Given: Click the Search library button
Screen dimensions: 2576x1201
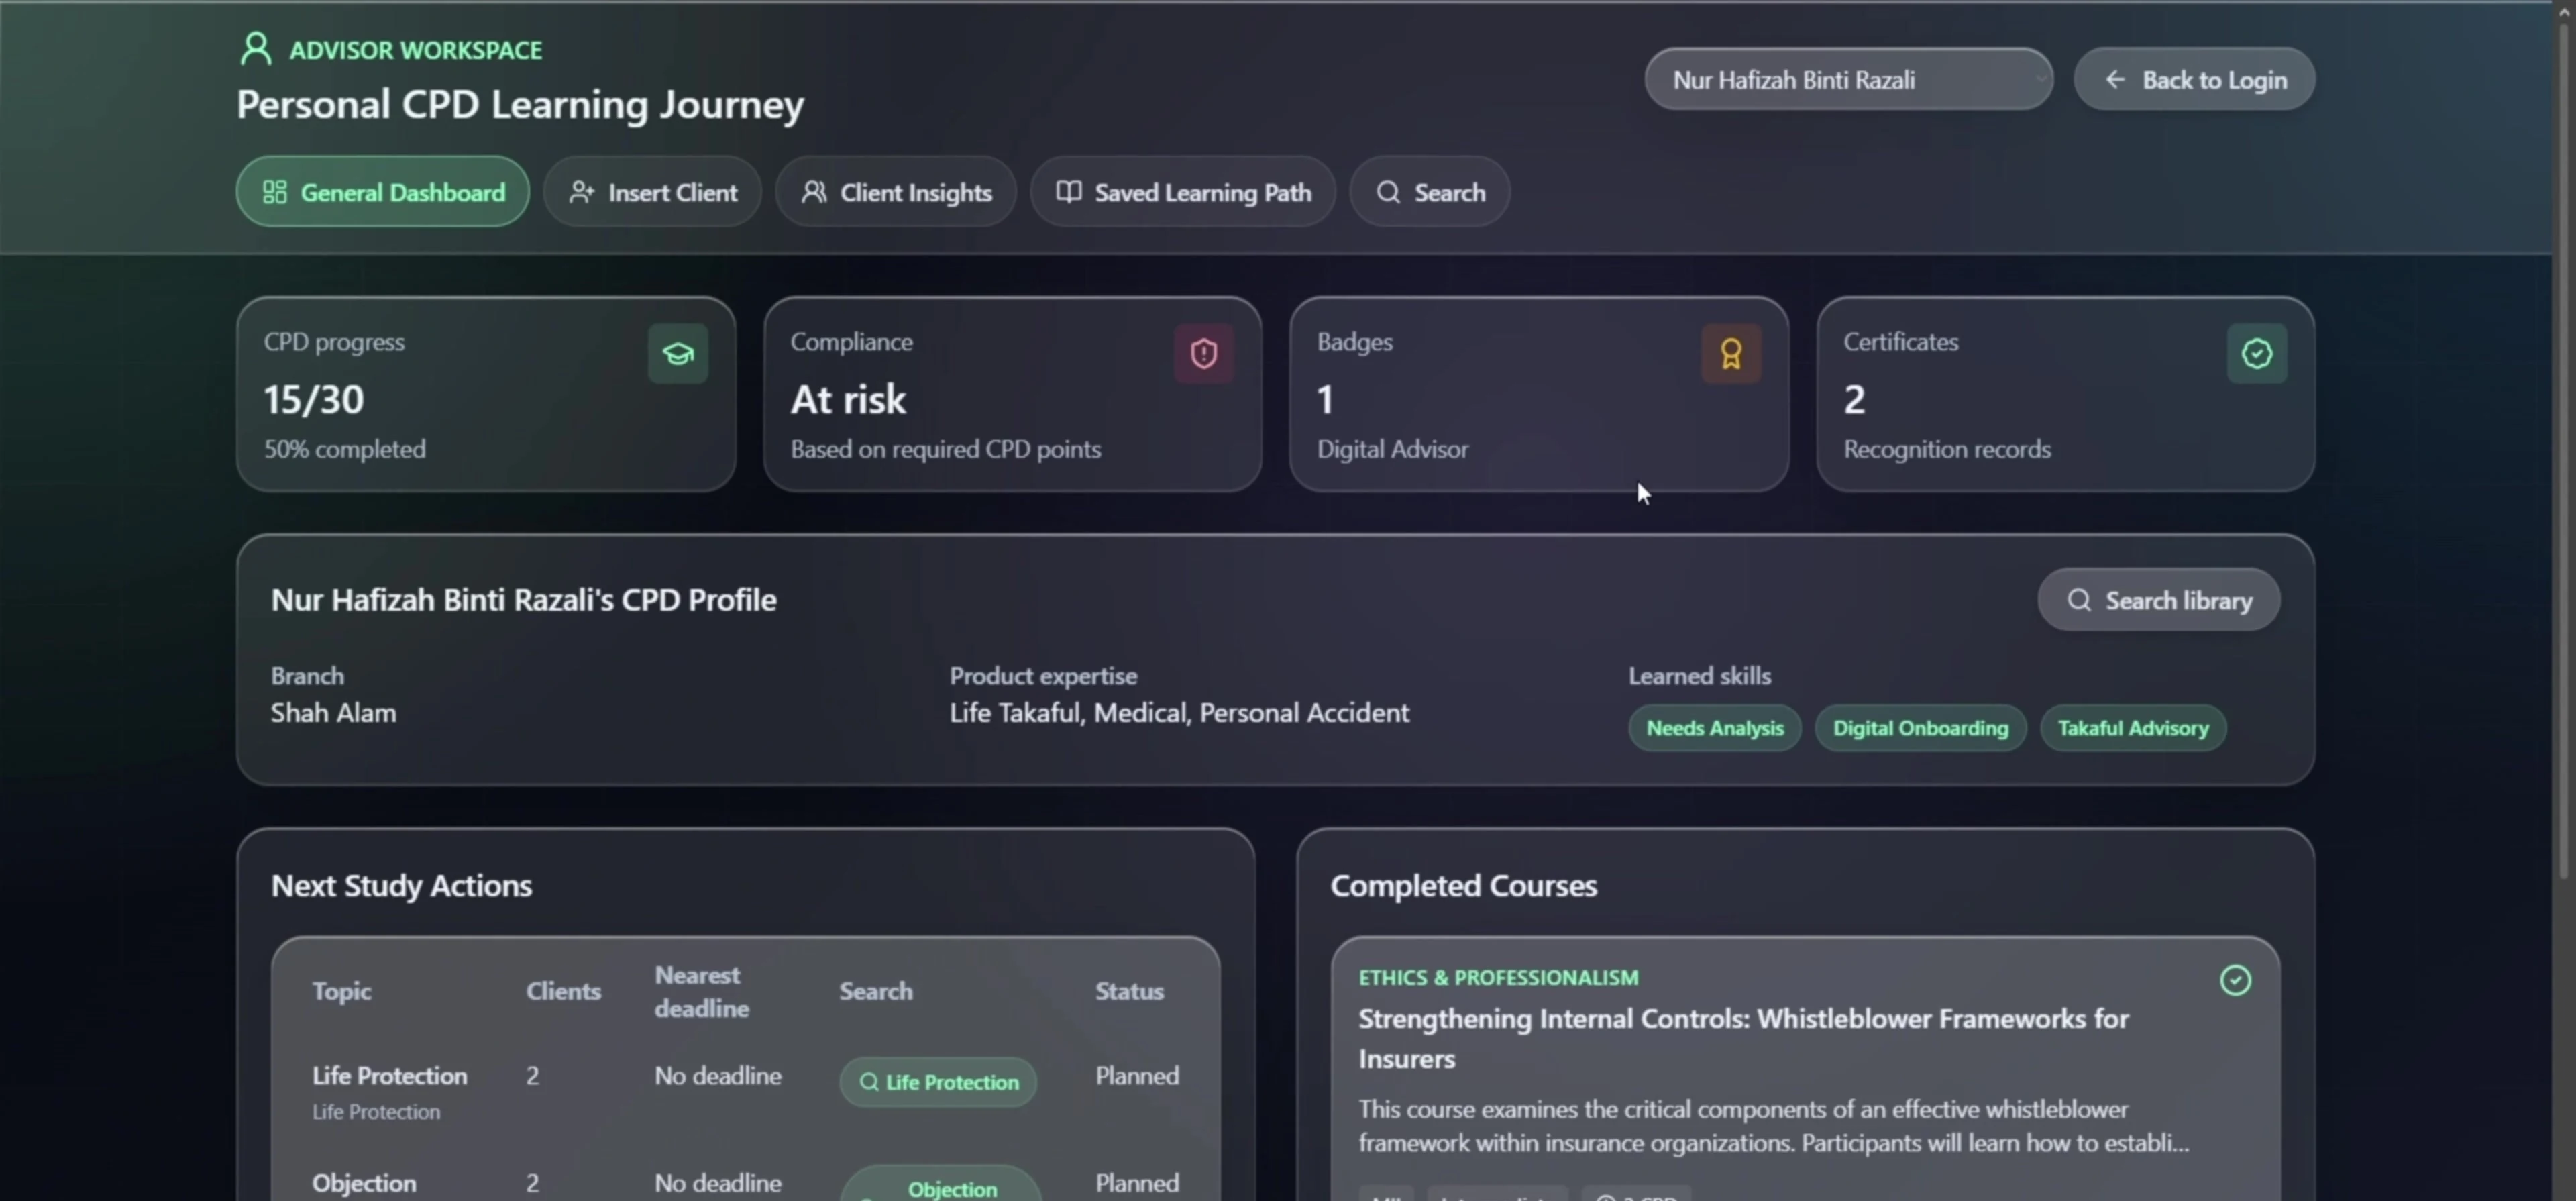Looking at the screenshot, I should pyautogui.click(x=2159, y=600).
